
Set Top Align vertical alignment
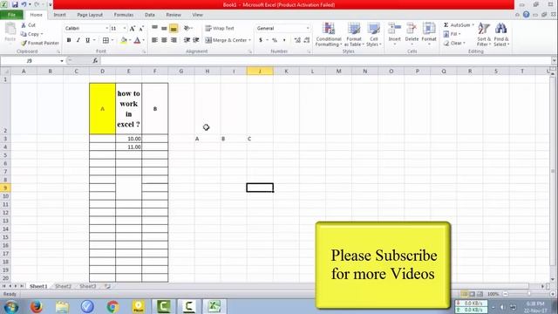coord(155,28)
